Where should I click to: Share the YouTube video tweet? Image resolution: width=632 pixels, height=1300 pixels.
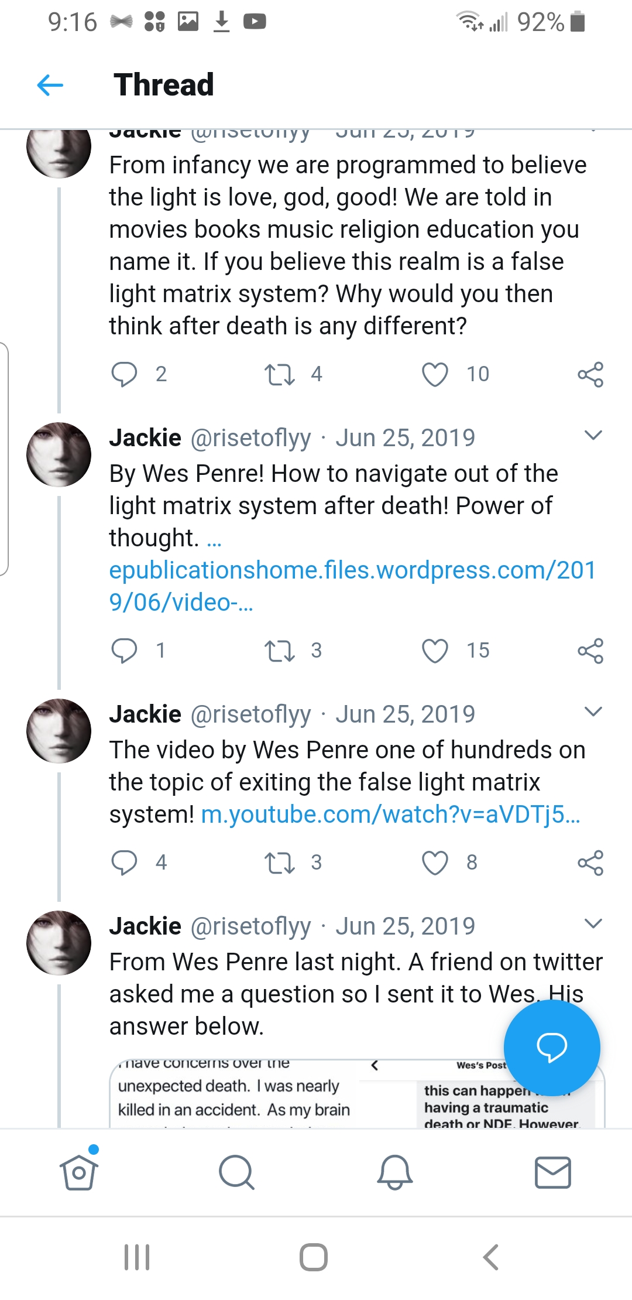point(590,863)
